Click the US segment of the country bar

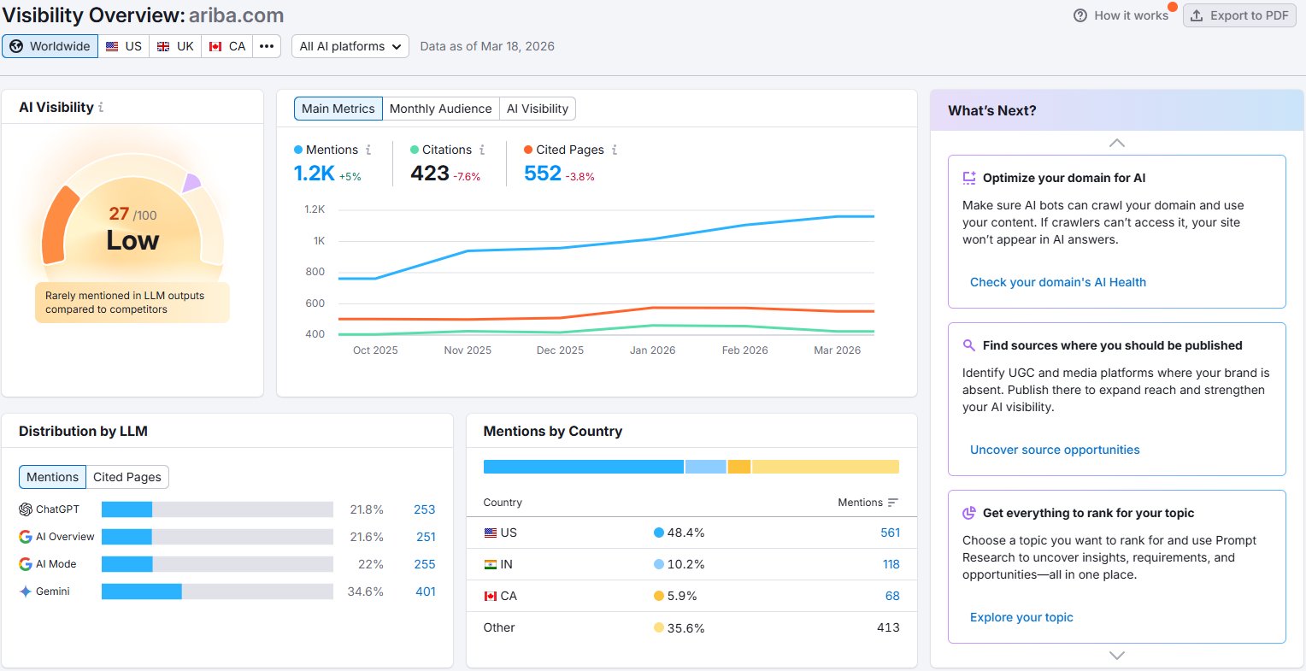coord(584,467)
